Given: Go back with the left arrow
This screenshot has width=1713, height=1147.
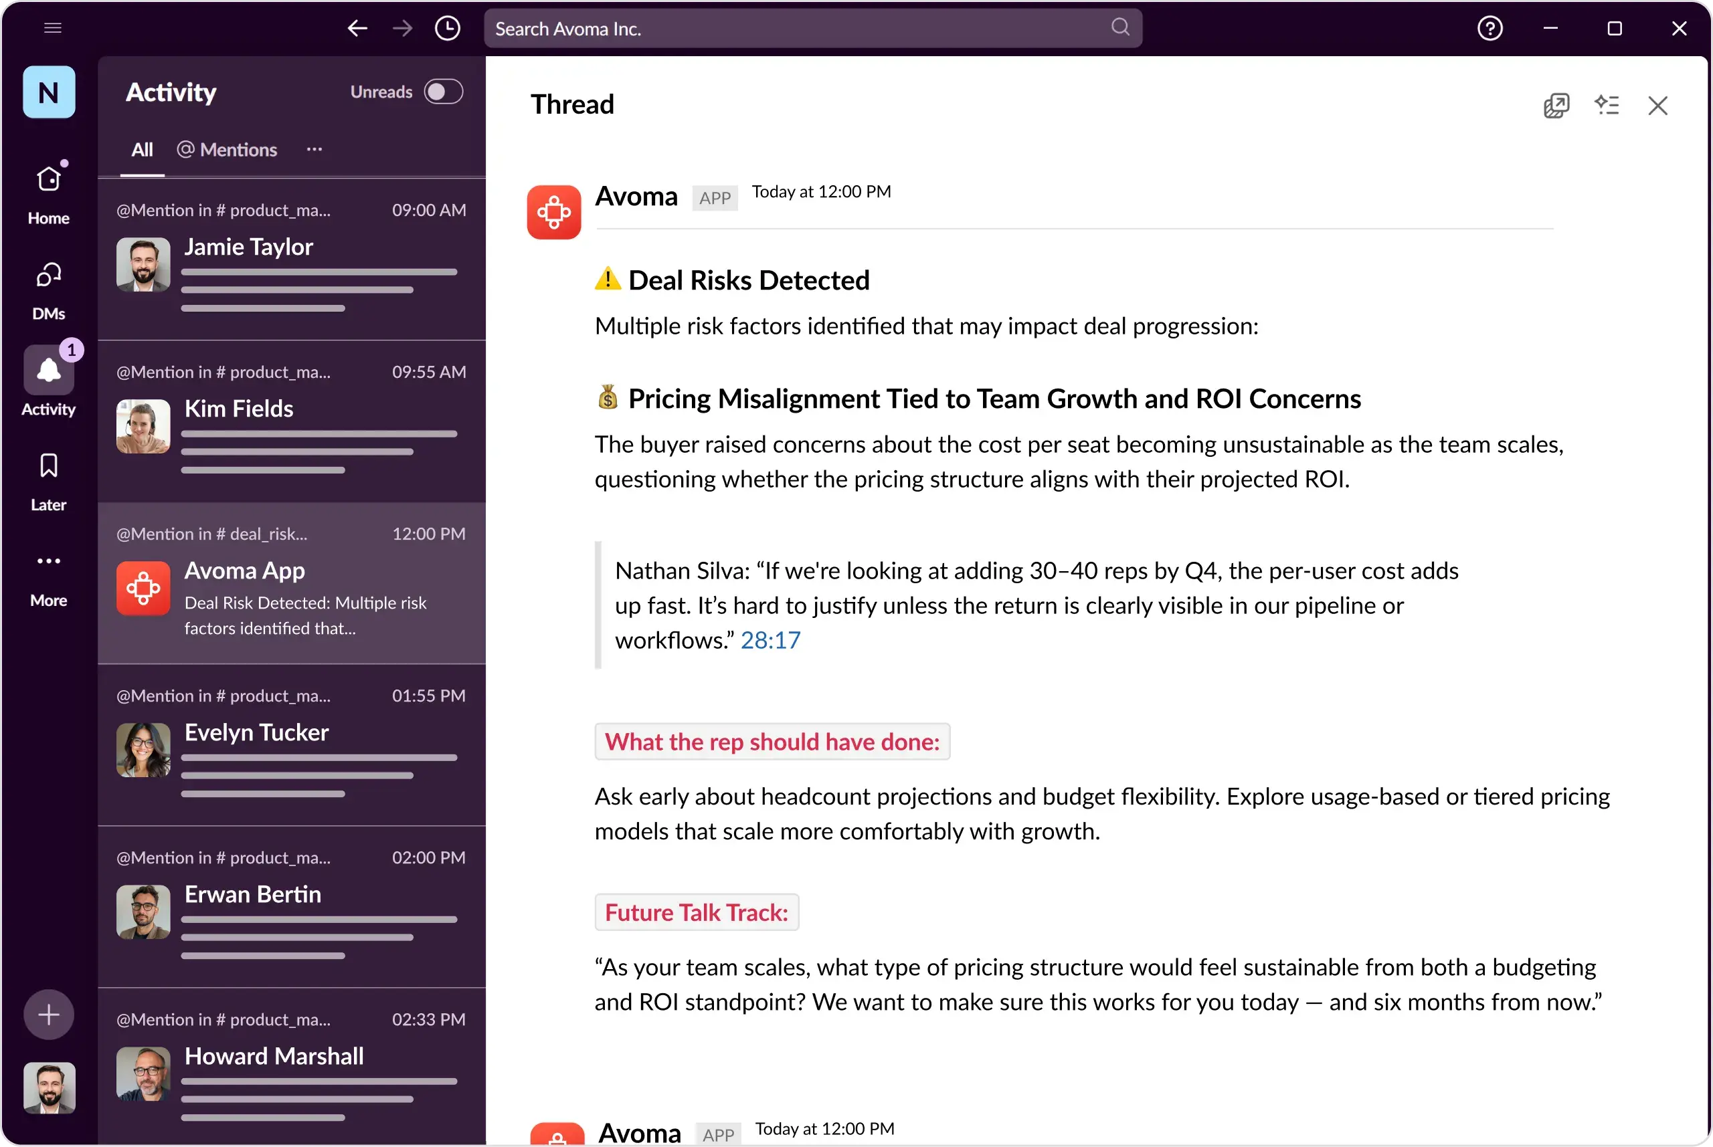Looking at the screenshot, I should click(357, 29).
